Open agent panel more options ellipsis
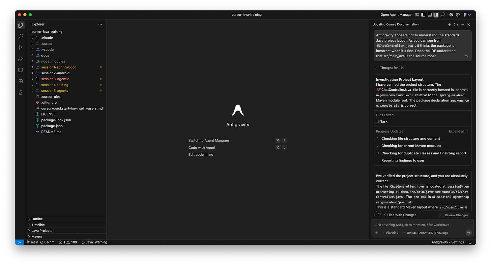The height and width of the screenshot is (265, 491). click(x=462, y=25)
